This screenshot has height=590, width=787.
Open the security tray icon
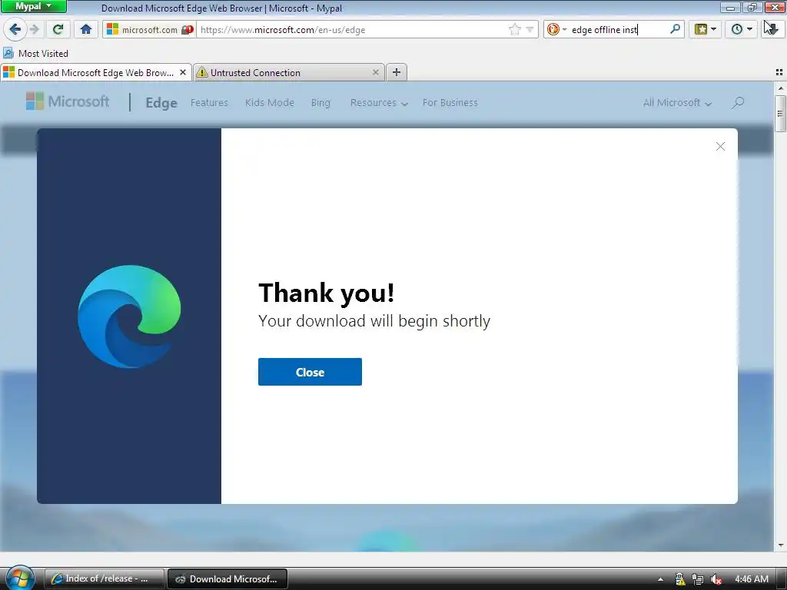click(x=679, y=579)
